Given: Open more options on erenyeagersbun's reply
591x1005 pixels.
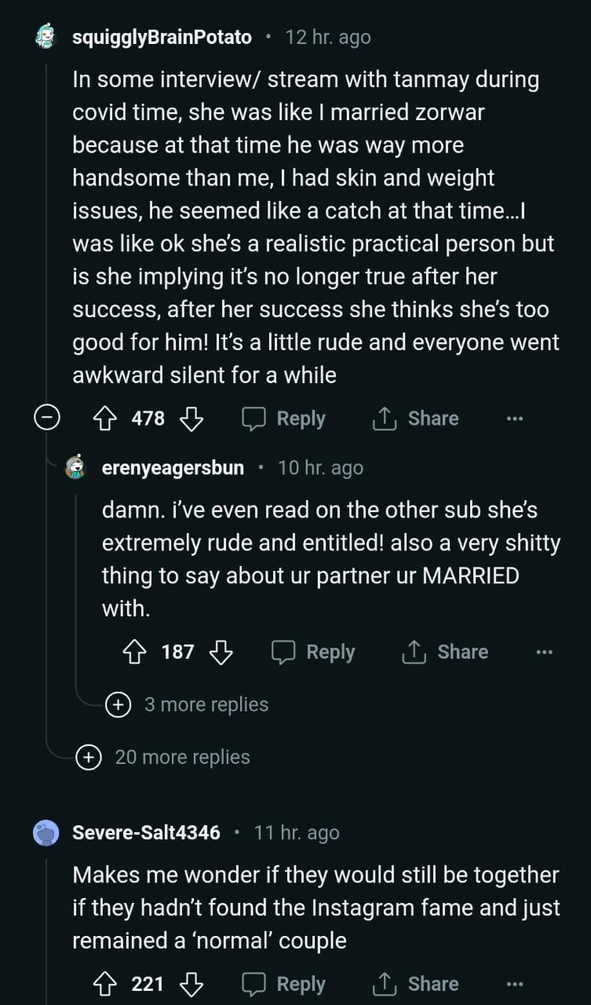Looking at the screenshot, I should point(544,652).
